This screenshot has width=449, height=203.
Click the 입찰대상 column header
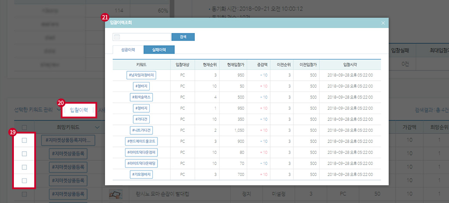[182, 65]
